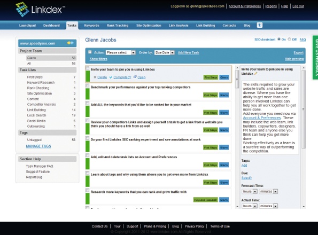The width and height of the screenshot is (318, 235).
Task: Switch to Link Analysis tab
Action: 179,26
